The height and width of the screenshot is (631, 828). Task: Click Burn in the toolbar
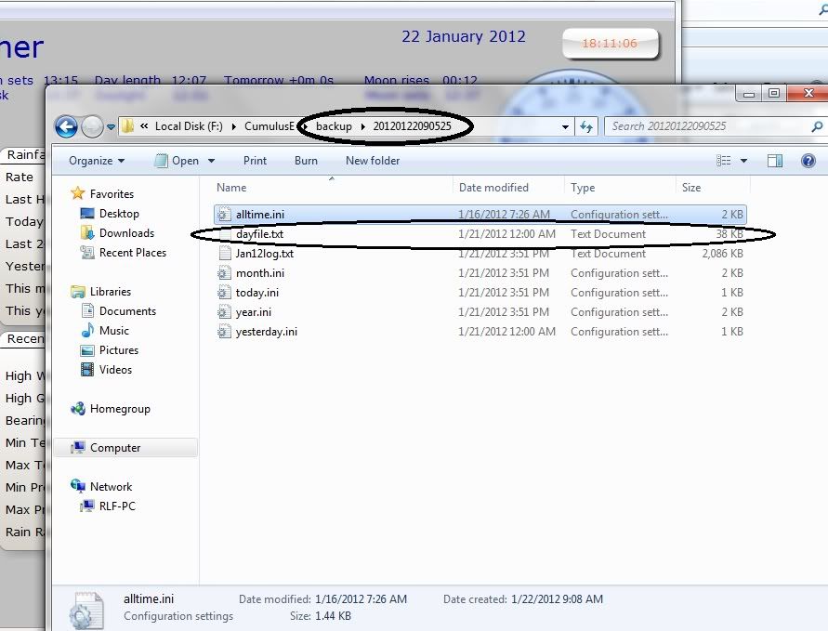(x=306, y=161)
